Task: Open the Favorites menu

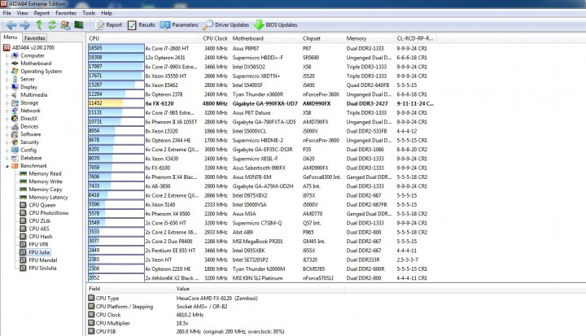Action: coord(66,13)
